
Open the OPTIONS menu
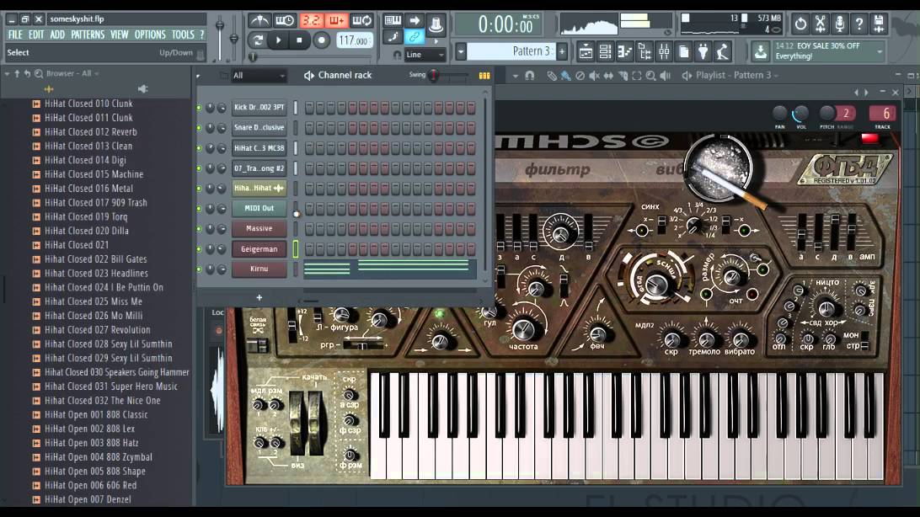(x=150, y=35)
